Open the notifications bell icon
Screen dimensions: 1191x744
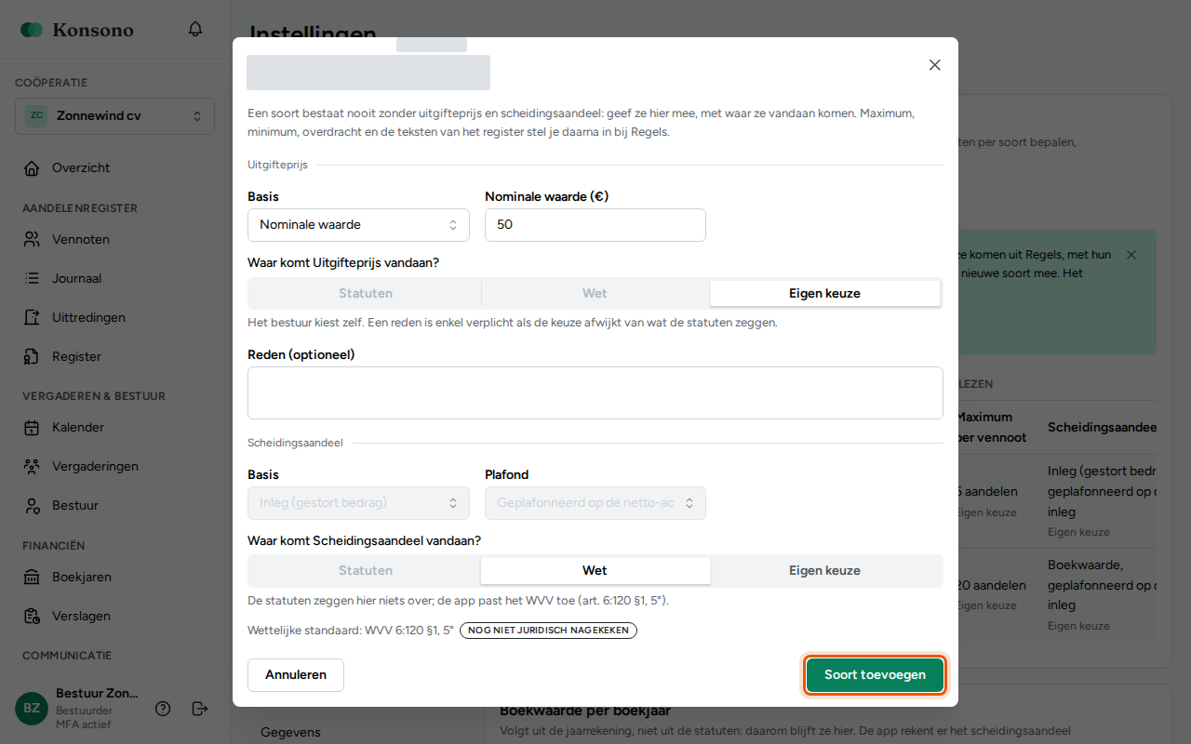195,29
